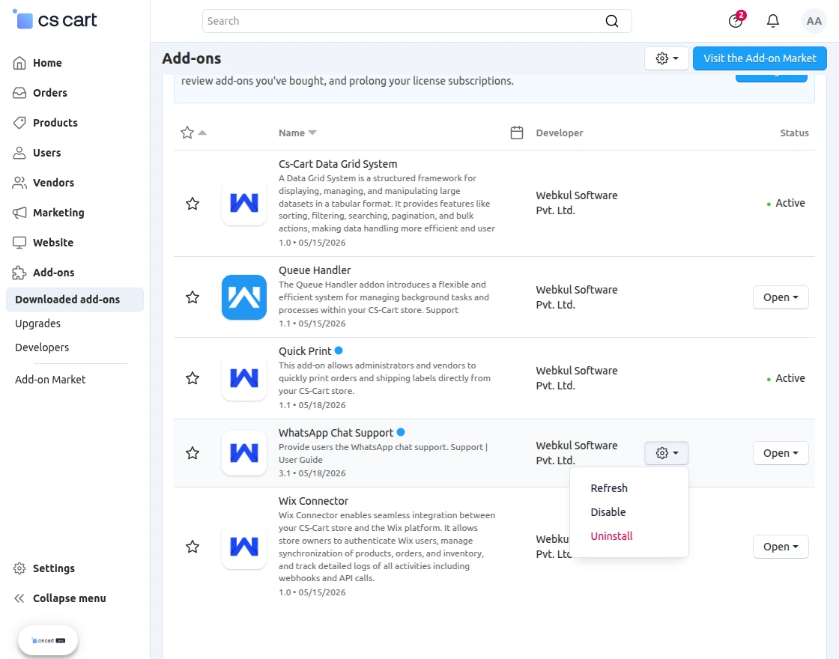Click the search magnifier icon

click(611, 21)
